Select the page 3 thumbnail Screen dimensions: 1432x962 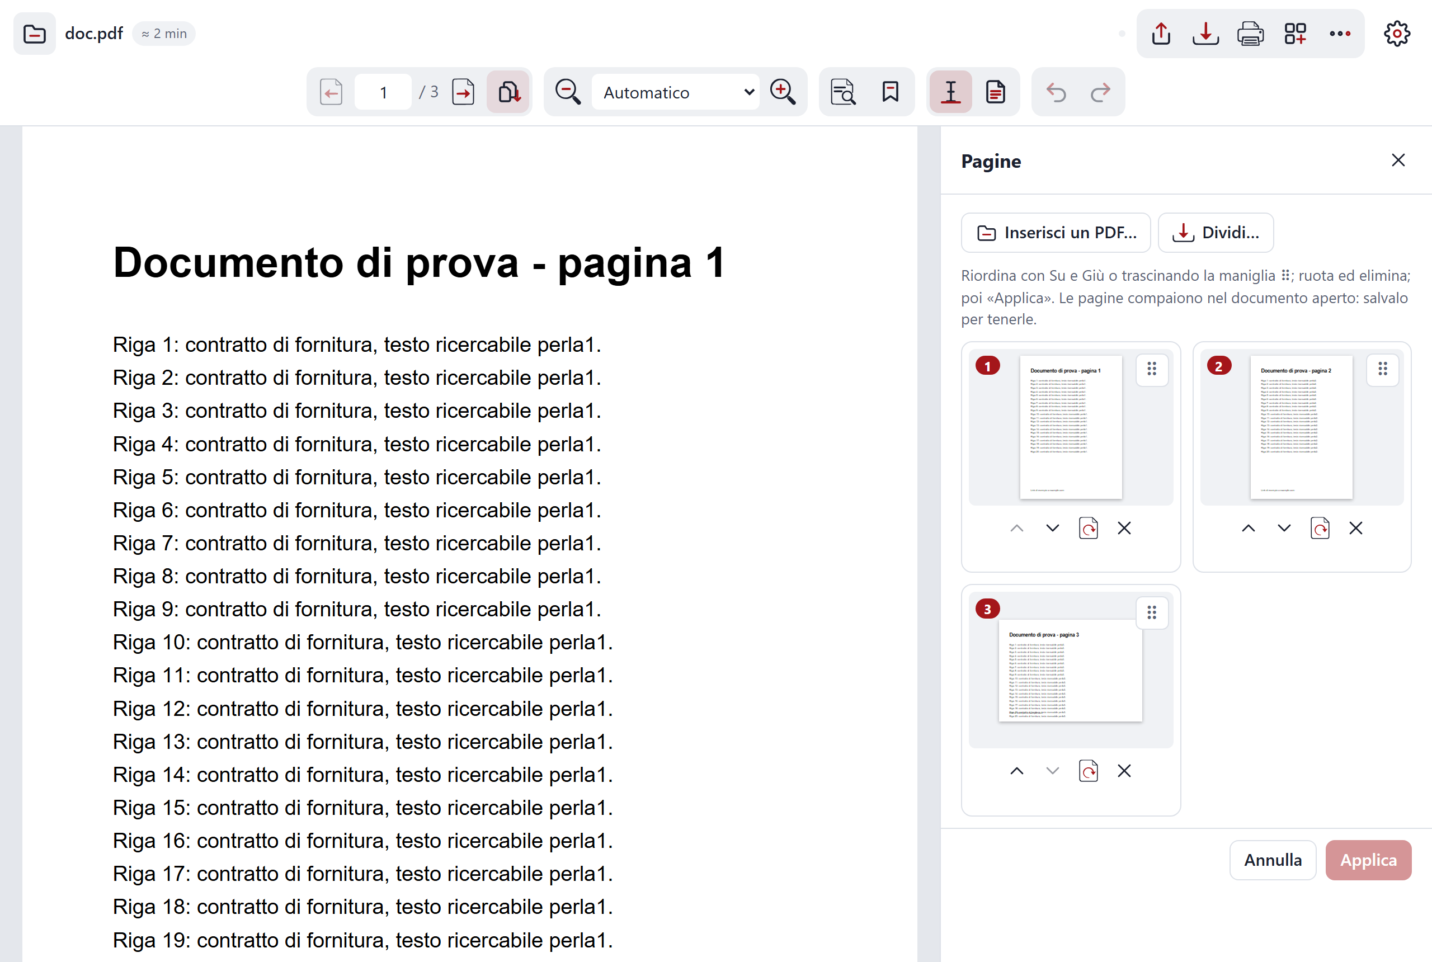(x=1071, y=671)
